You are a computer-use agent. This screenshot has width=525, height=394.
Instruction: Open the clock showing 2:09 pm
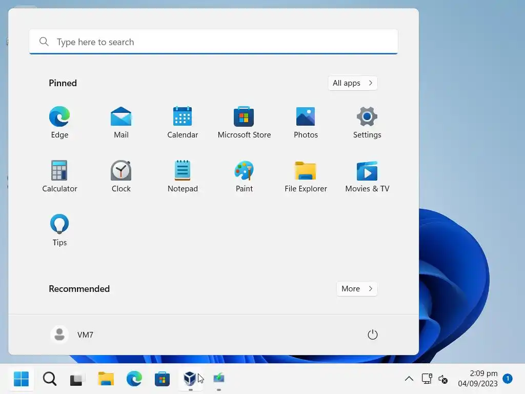pyautogui.click(x=478, y=378)
